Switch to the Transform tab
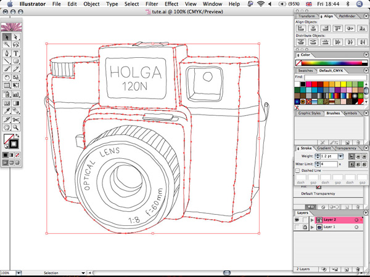This screenshot has width=370, height=277. point(306,16)
